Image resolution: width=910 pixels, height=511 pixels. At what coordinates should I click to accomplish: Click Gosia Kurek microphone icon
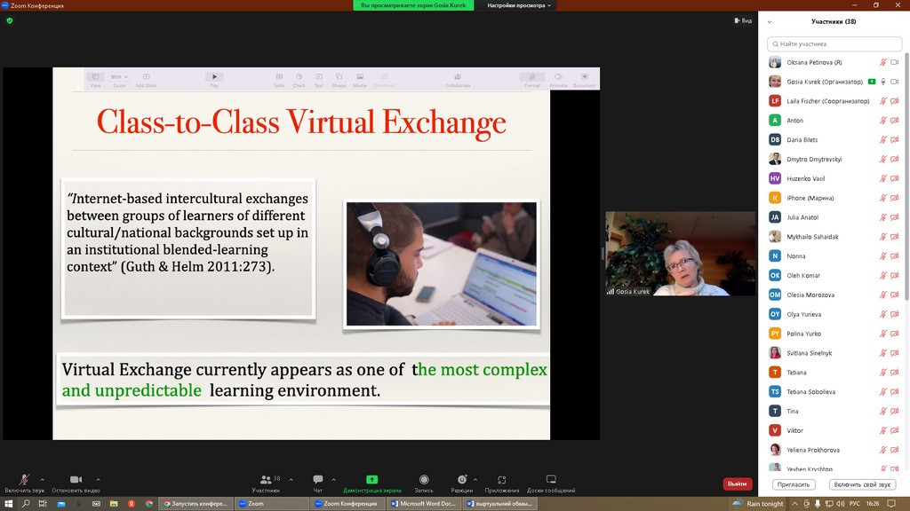[x=882, y=82]
